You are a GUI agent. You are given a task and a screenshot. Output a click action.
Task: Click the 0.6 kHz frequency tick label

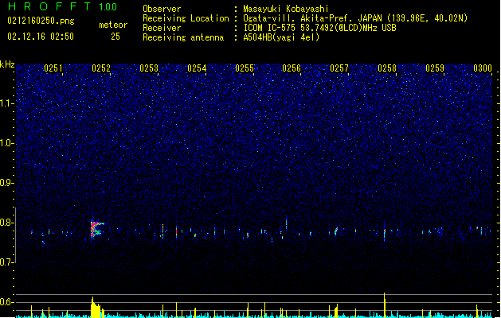[6, 302]
